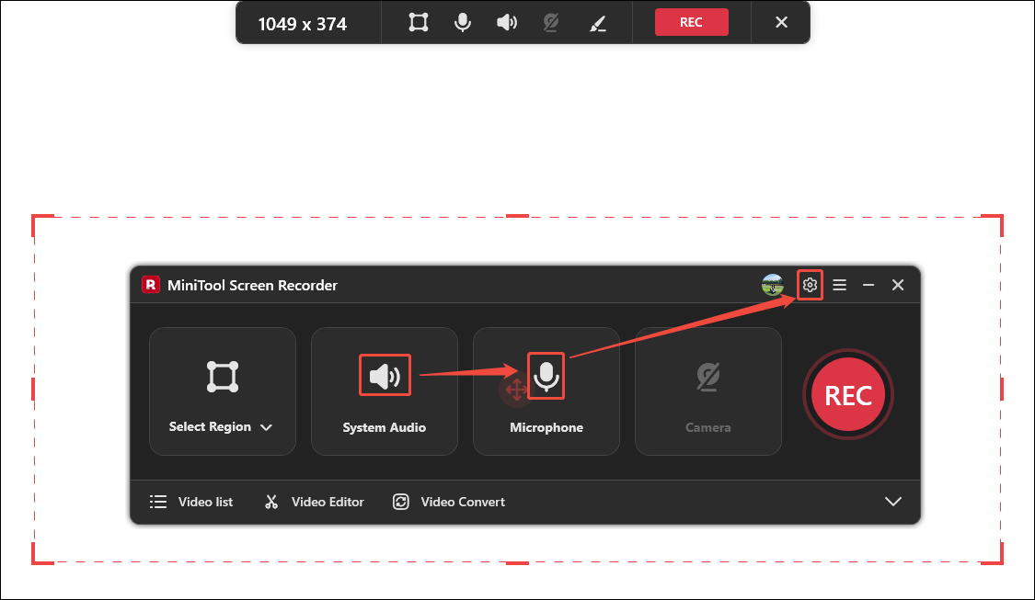Click the user profile avatar
The height and width of the screenshot is (600, 1035).
pos(772,285)
